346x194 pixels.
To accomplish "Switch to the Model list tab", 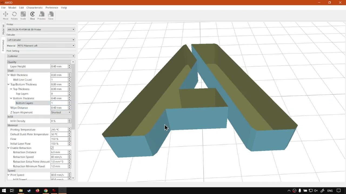I will click(x=3, y=29).
